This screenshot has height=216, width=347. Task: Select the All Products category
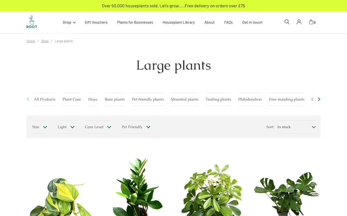[x=45, y=99]
